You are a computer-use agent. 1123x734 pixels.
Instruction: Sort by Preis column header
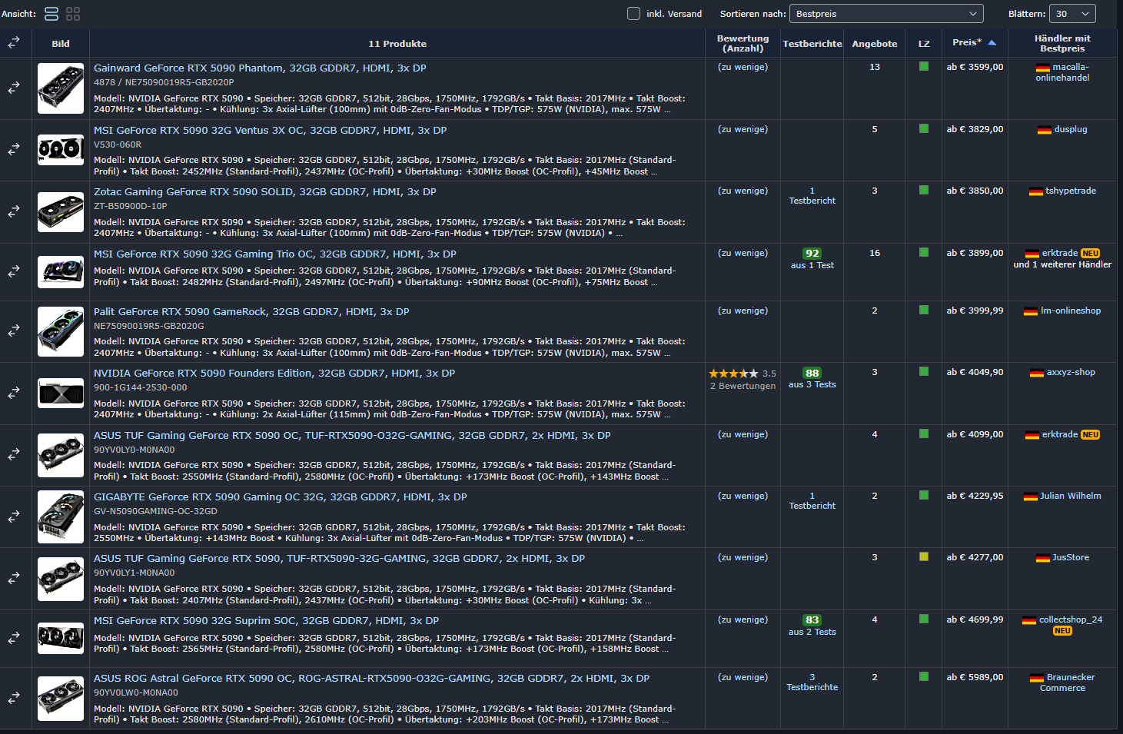click(x=967, y=43)
